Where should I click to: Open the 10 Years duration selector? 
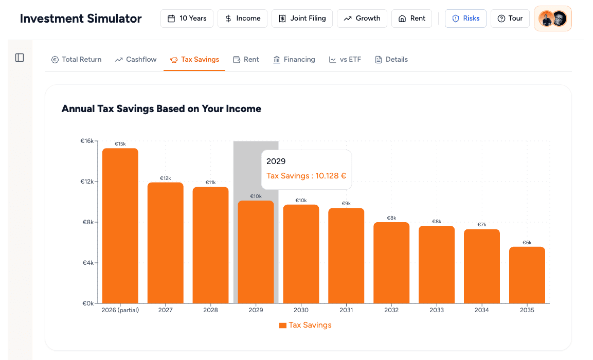pyautogui.click(x=187, y=19)
